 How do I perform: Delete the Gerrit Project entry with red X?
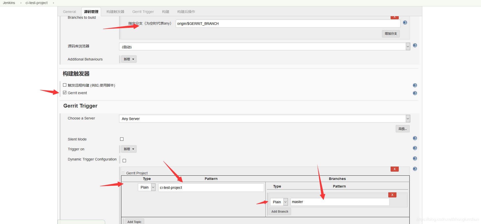click(395, 169)
